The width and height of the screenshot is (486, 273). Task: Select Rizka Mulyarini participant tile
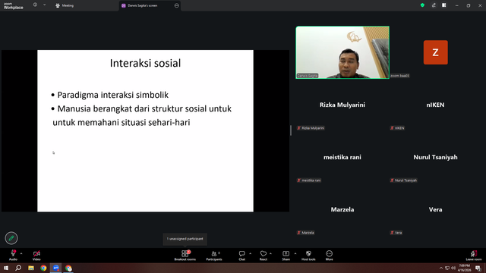pyautogui.click(x=342, y=105)
